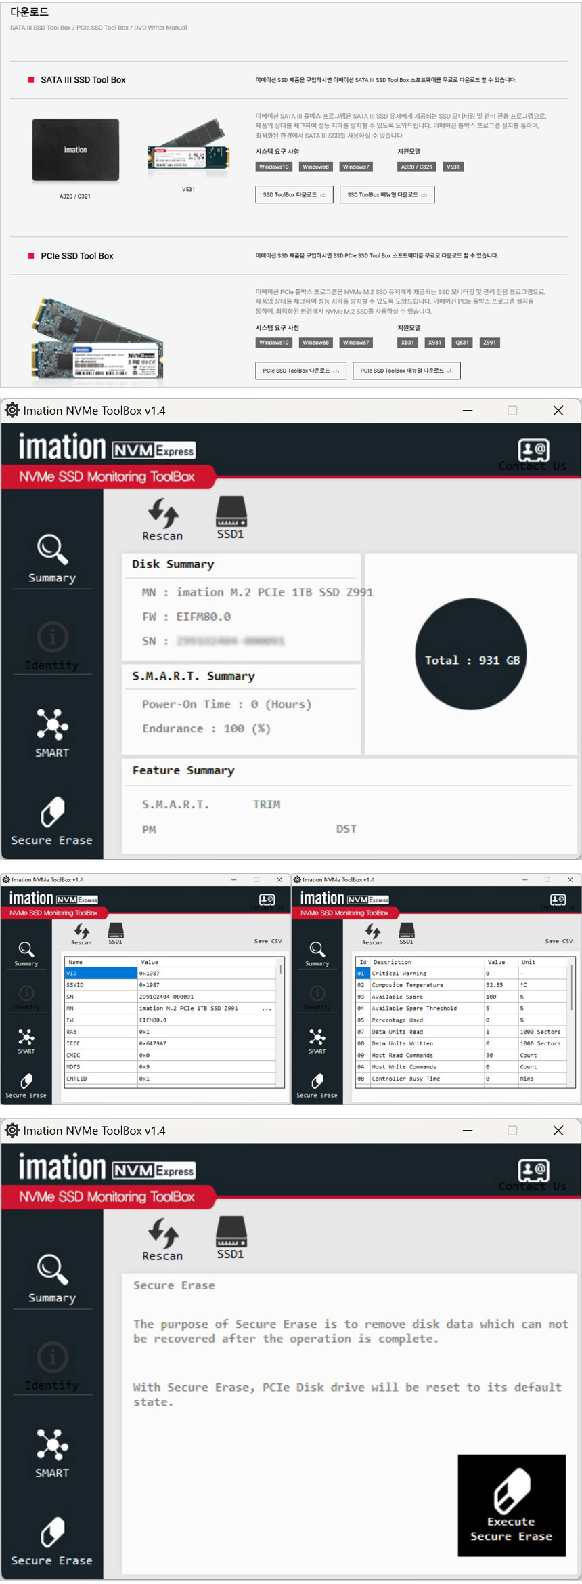Click the 'PCIe SSD Tool Box' section heading

click(x=77, y=256)
